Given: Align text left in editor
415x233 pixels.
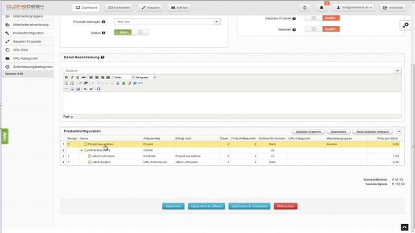Looking at the screenshot, I should point(91,78).
